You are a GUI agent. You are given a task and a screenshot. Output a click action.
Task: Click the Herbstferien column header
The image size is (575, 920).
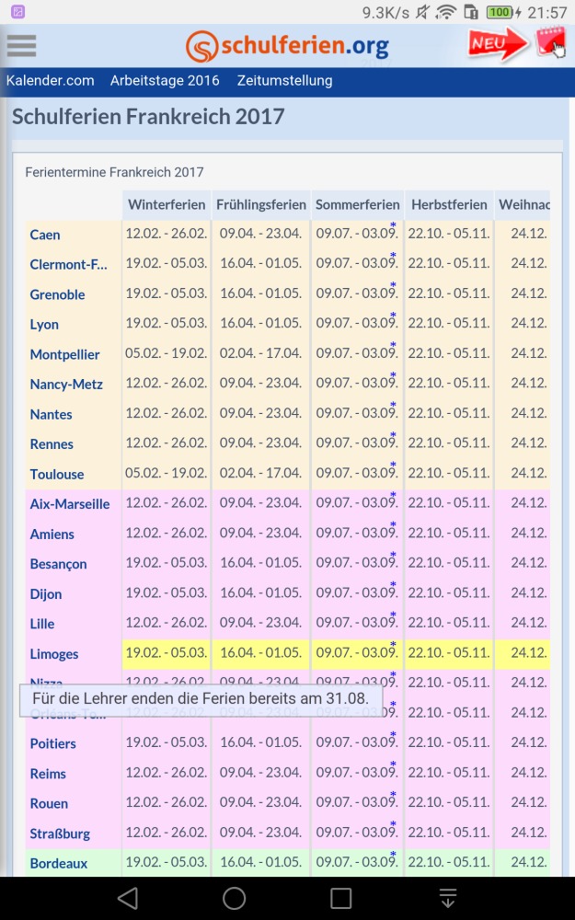(x=449, y=204)
